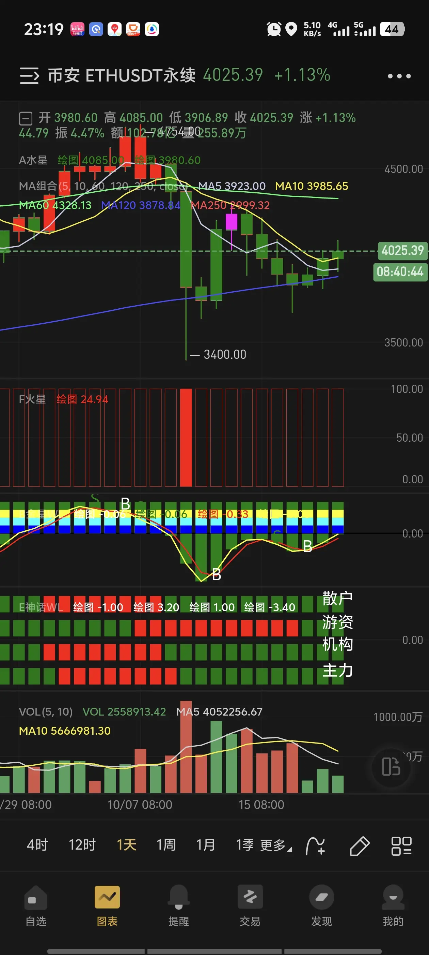Tap the MA10 3985.65 value
429x955 pixels.
pyautogui.click(x=311, y=186)
